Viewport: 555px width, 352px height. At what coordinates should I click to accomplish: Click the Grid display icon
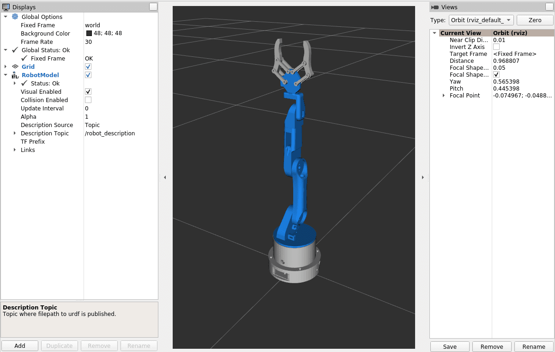click(x=15, y=67)
